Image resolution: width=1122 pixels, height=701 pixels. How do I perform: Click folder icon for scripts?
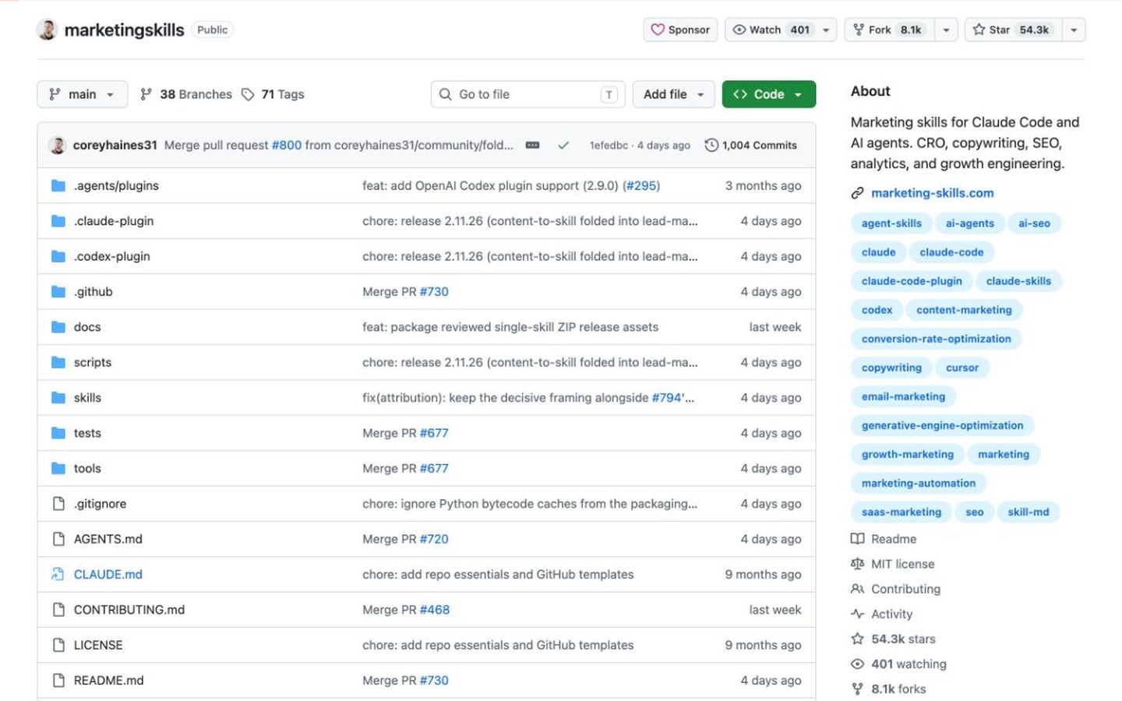58,362
